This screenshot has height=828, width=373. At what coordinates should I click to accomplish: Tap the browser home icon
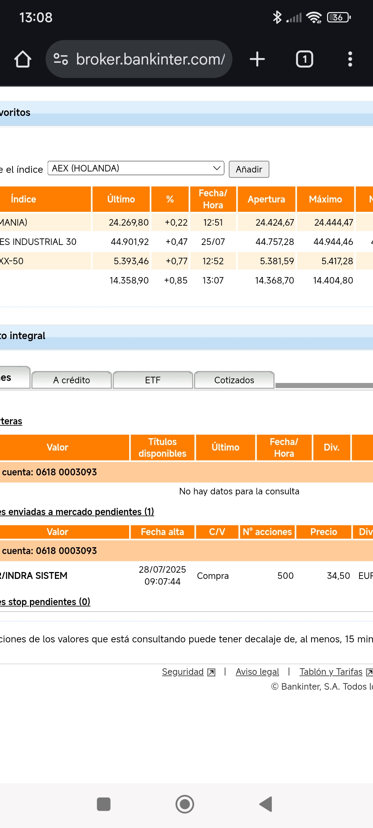(x=23, y=59)
